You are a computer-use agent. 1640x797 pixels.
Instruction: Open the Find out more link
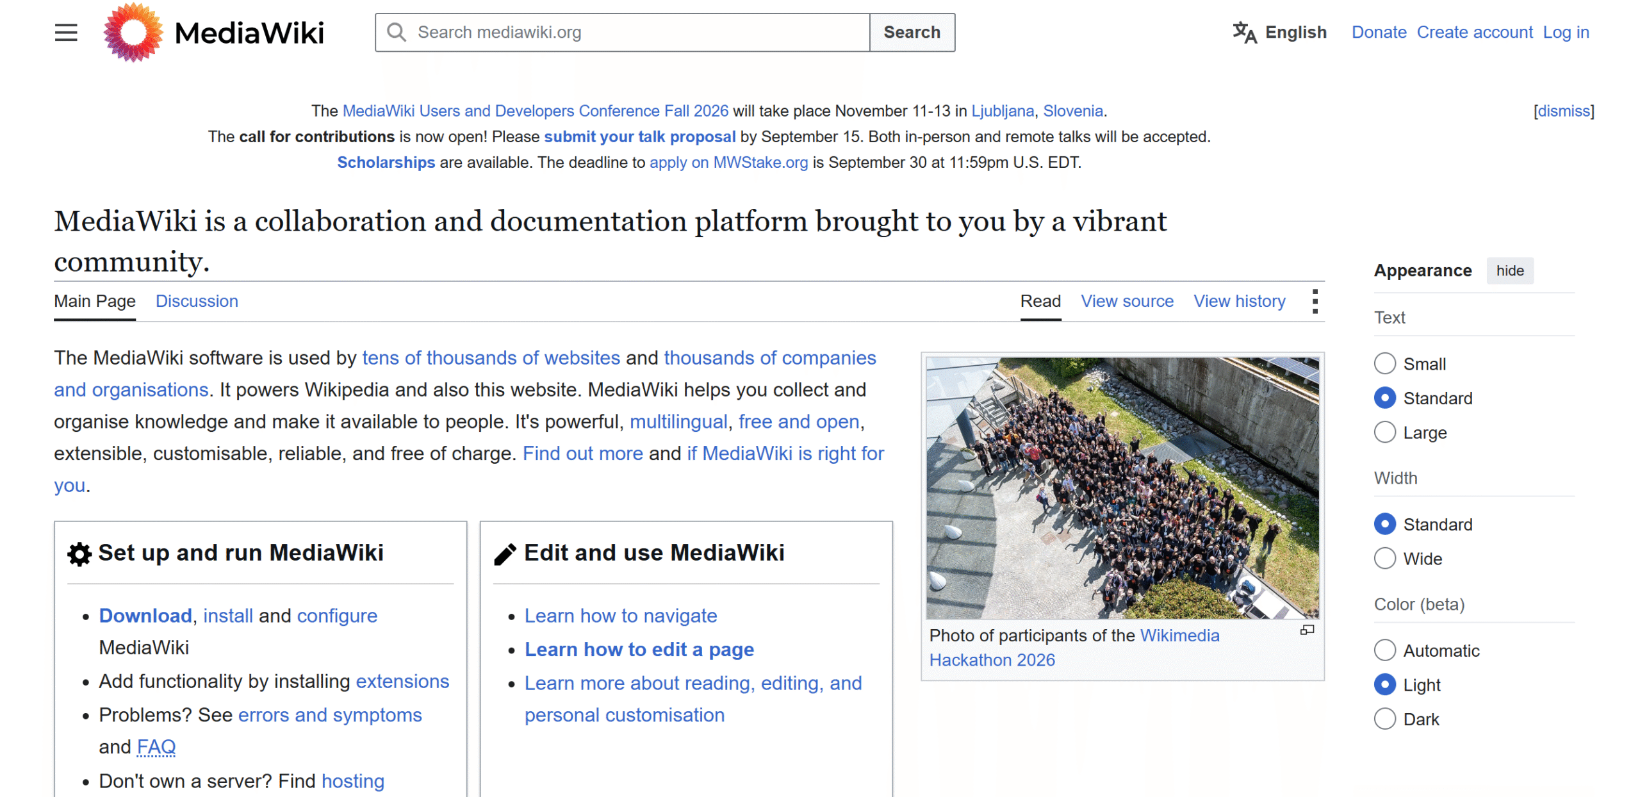(582, 454)
